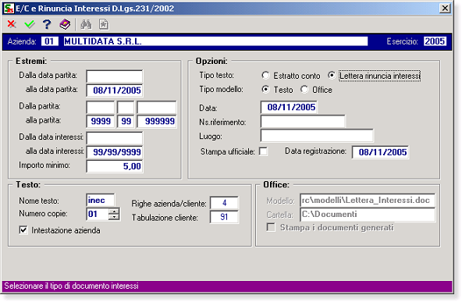This screenshot has height=302, width=462.
Task: Close the E/C e Rinuncia Interessi window
Action: [445, 8]
